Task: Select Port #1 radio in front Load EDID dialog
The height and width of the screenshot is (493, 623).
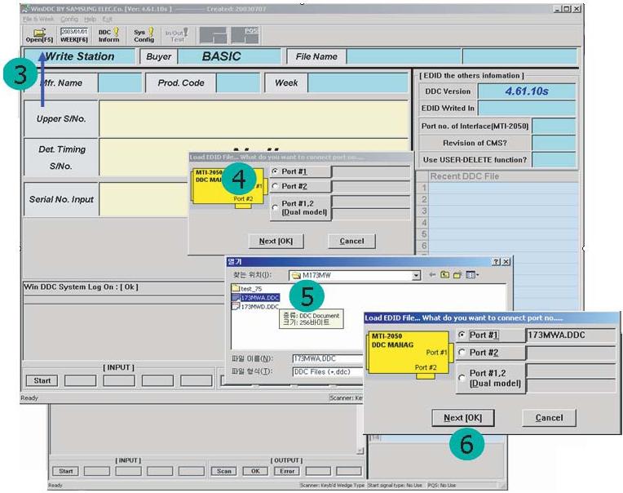Action: (x=462, y=335)
